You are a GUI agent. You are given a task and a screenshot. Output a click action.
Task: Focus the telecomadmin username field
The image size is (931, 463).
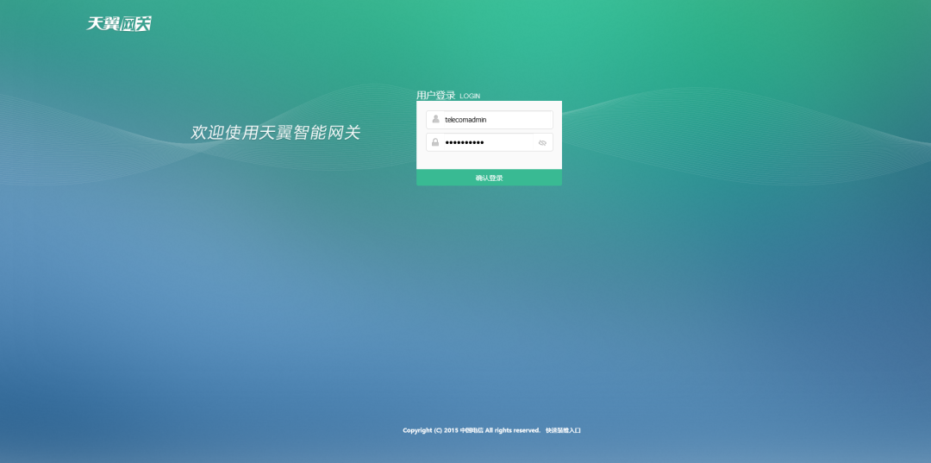tap(490, 120)
